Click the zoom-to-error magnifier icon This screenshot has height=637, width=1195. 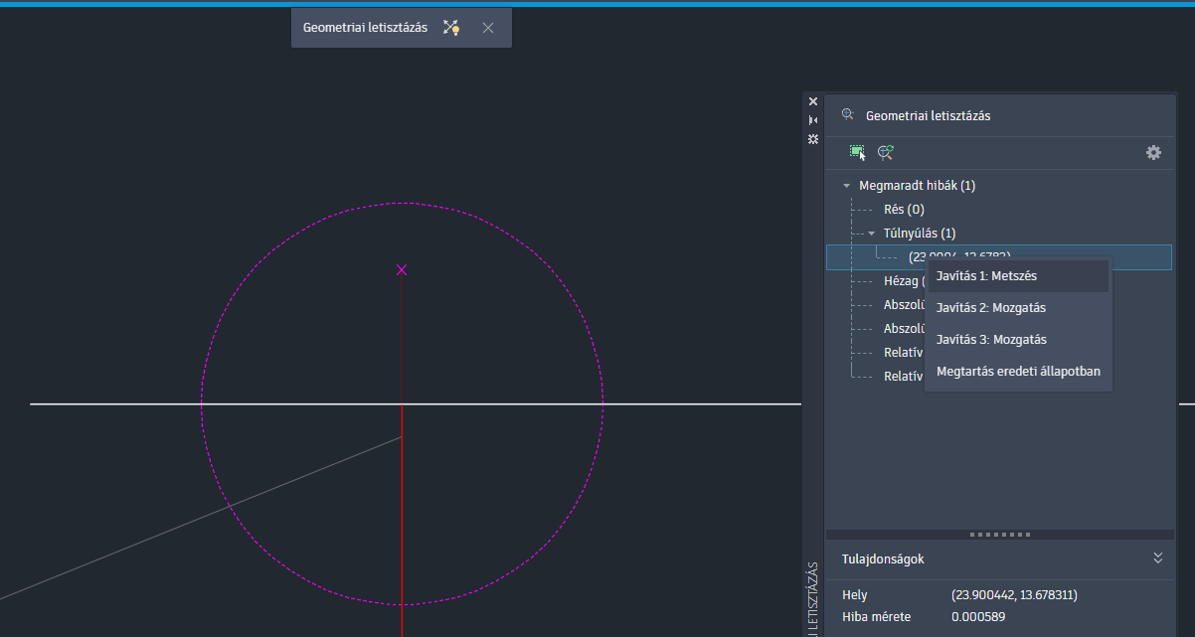point(885,152)
